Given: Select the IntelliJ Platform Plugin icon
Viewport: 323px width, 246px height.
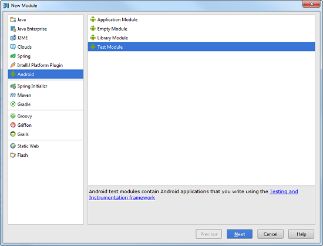Looking at the screenshot, I should (13, 65).
